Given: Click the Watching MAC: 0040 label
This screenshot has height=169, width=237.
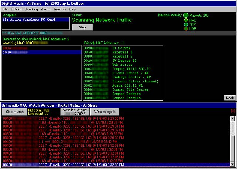Looking at the screenshot, I should click(25, 43).
